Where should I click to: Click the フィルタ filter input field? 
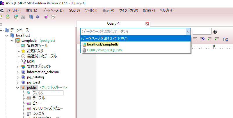pos(48,93)
